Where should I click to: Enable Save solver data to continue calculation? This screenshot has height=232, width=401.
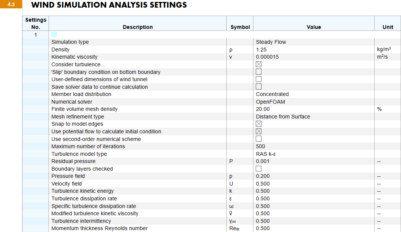tap(259, 87)
